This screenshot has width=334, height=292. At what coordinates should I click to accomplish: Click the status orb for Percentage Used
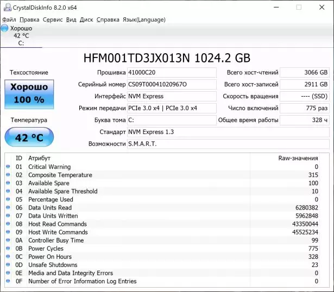coord(8,200)
